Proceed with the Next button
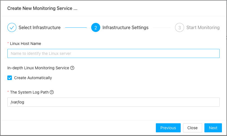Screen dimensions: 227x136 [213, 128]
